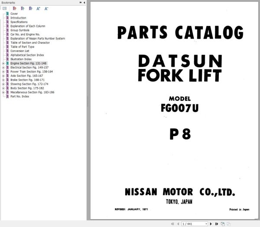Screen dimensions: 260x227
Task: Select Axle Section Fig. 165-167 bookmark
Action: (27, 76)
